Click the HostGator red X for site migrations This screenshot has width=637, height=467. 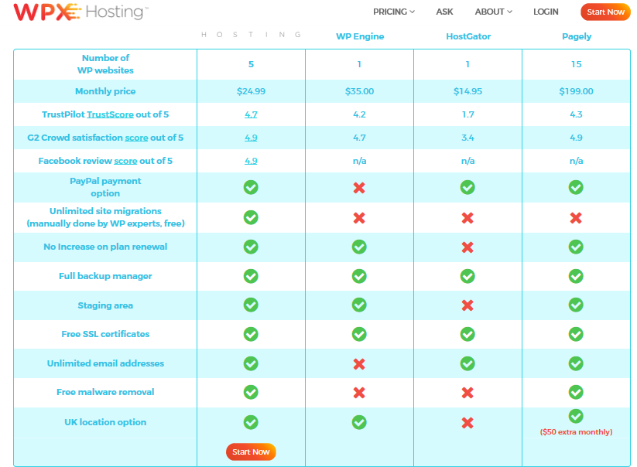pyautogui.click(x=467, y=218)
